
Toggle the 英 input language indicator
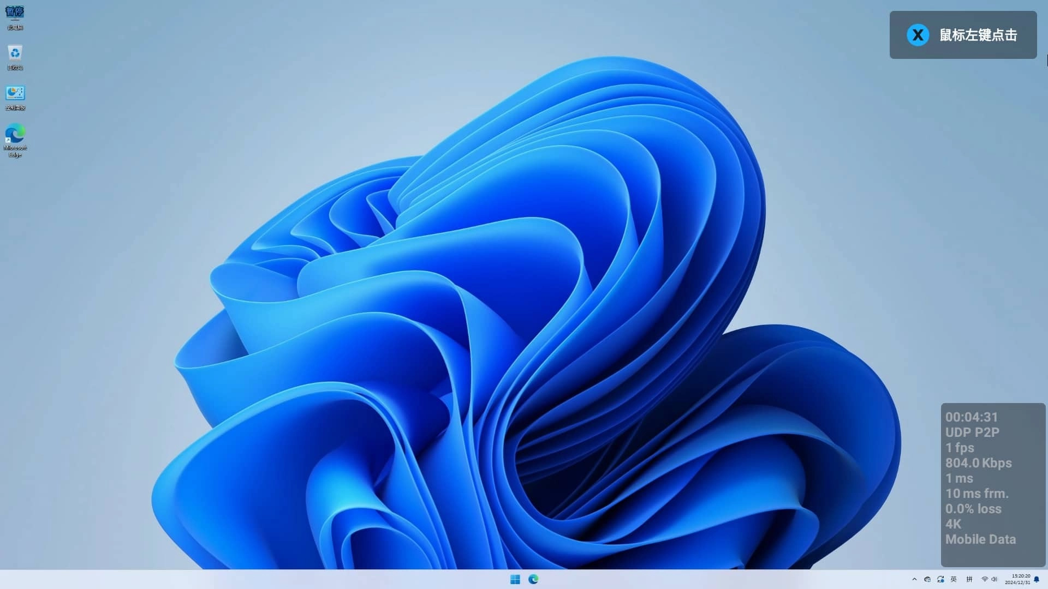[954, 579]
